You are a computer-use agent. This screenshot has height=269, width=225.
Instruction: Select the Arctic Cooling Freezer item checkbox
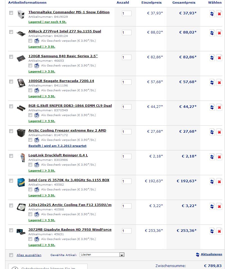click(x=11, y=131)
